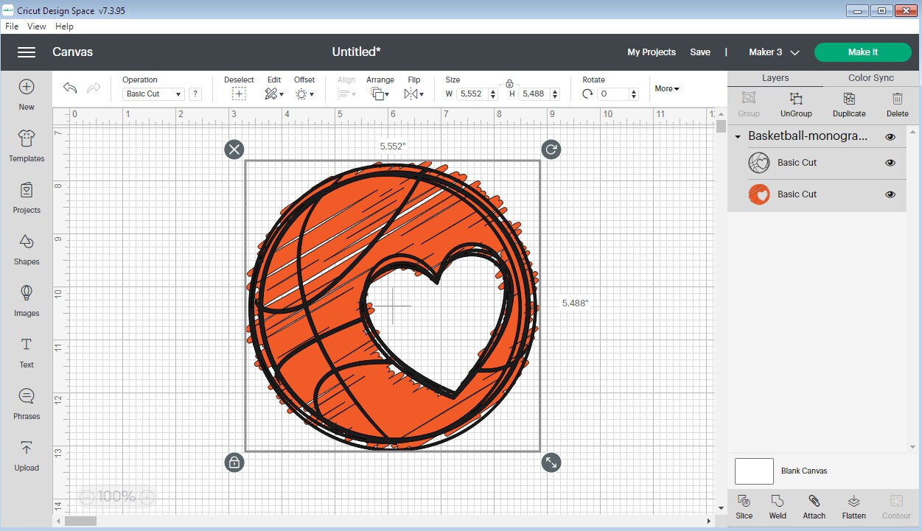Image resolution: width=922 pixels, height=531 pixels.
Task: Hide the orange Basic Cut layer
Action: pos(890,194)
